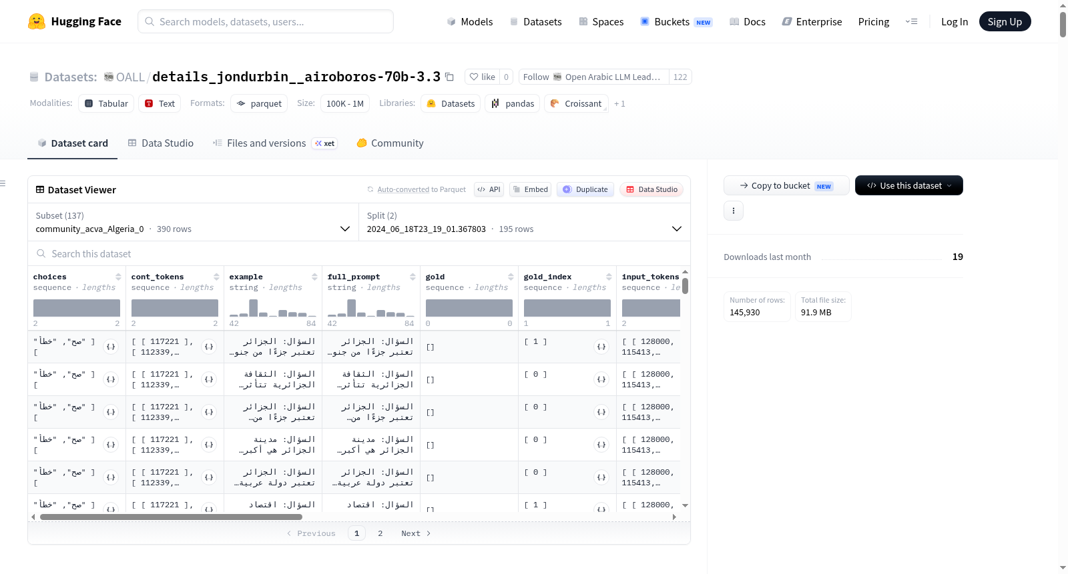Expand the Use this dataset dropdown
The width and height of the screenshot is (1068, 574).
(x=908, y=185)
